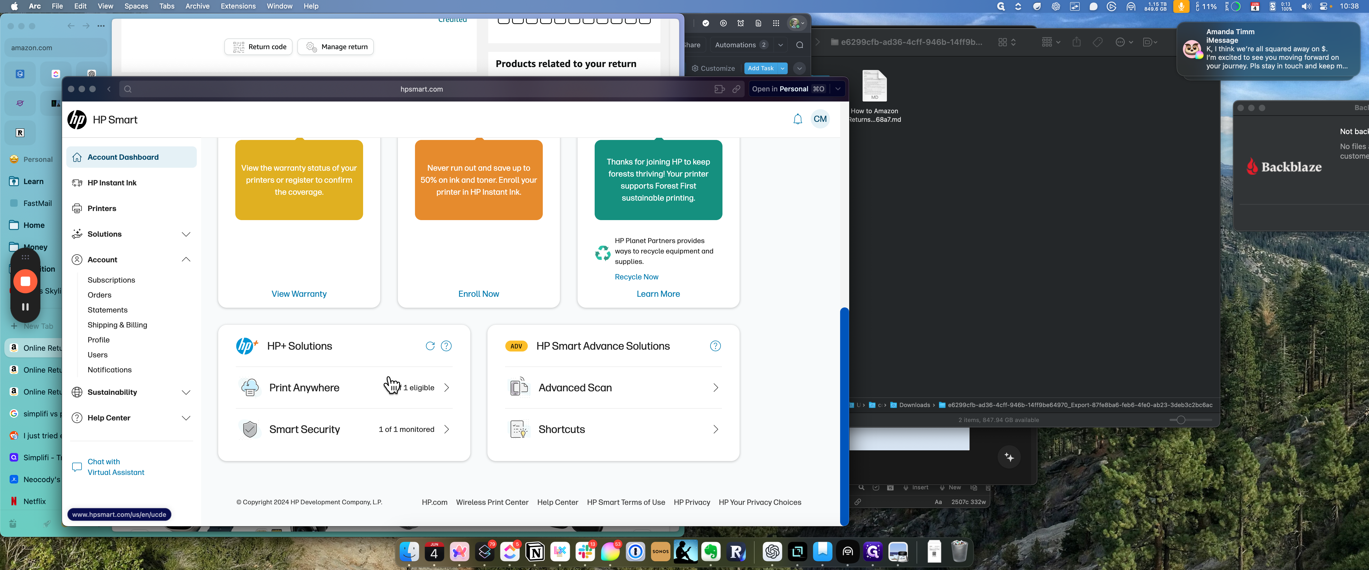Image resolution: width=1369 pixels, height=570 pixels.
Task: Click Return code button in Amazon page
Action: [258, 47]
